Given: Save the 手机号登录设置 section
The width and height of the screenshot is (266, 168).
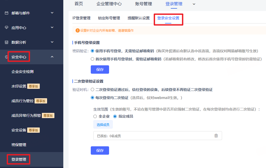Looking at the screenshot, I should [100, 69].
